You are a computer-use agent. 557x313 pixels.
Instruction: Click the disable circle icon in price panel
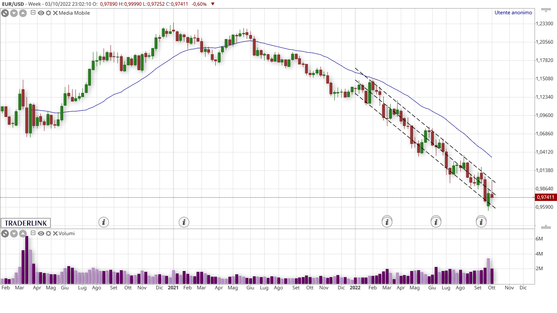pyautogui.click(x=5, y=13)
